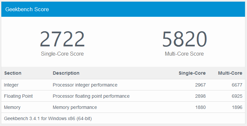The height and width of the screenshot is (126, 247).
Task: Click the Single-Core Score label
Action: point(62,54)
